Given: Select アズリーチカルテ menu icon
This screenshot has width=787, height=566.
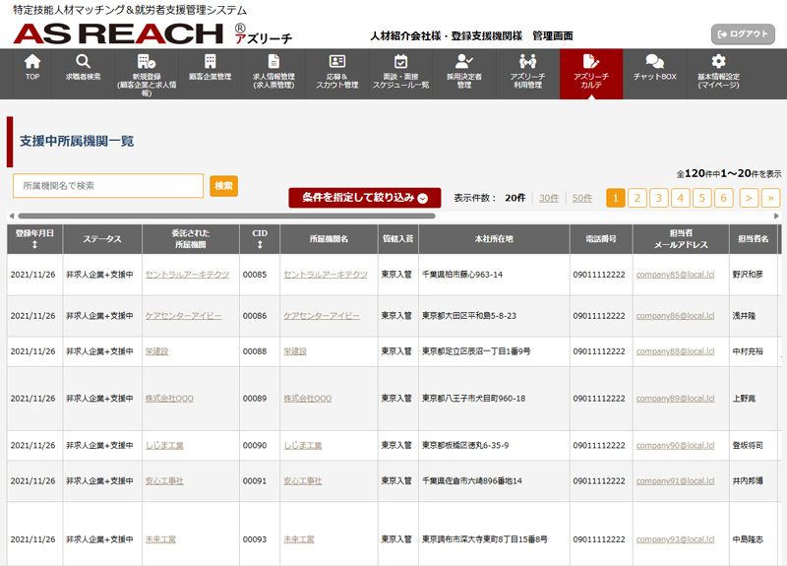Looking at the screenshot, I should pyautogui.click(x=591, y=62).
